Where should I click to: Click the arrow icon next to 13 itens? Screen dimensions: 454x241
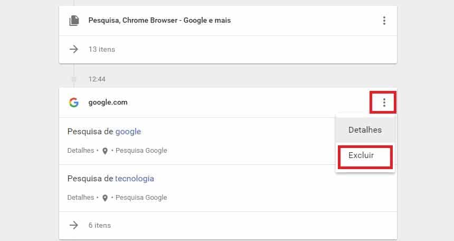pos(74,49)
